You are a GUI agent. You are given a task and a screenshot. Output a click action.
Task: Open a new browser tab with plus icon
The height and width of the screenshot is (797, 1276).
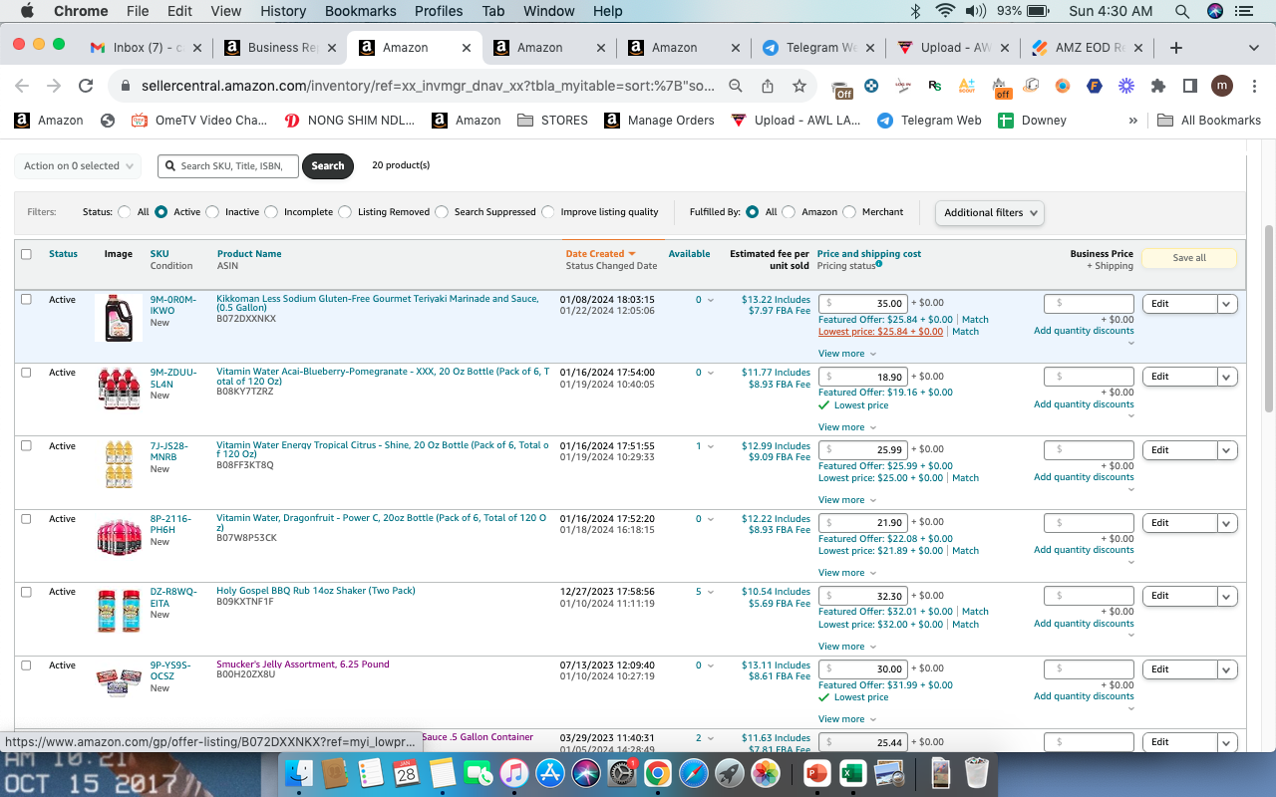[x=1176, y=48]
